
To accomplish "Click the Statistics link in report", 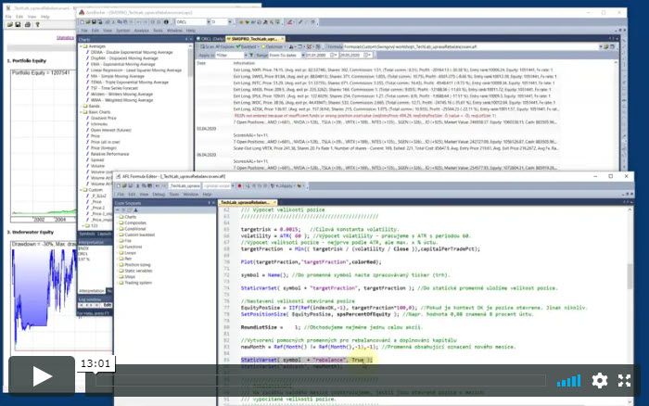I will pyautogui.click(x=65, y=38).
